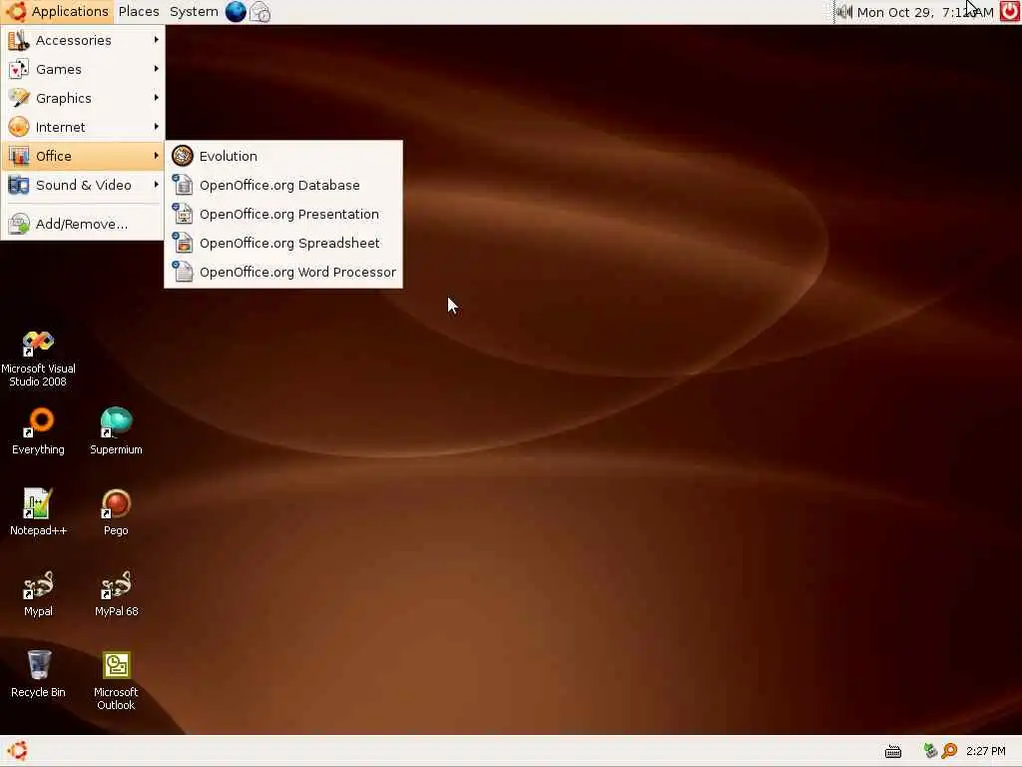1022x767 pixels.
Task: Launch OpenOffice.org Spreadsheet
Action: pyautogui.click(x=283, y=243)
